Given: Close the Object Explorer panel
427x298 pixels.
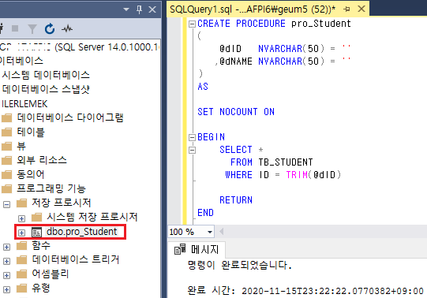Looking at the screenshot, I should pyautogui.click(x=152, y=9).
